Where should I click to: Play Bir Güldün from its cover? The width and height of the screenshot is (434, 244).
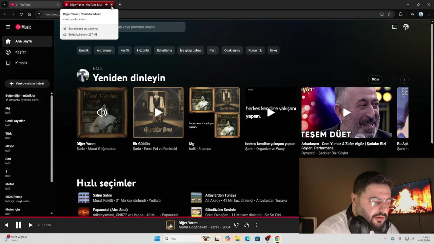tap(158, 113)
